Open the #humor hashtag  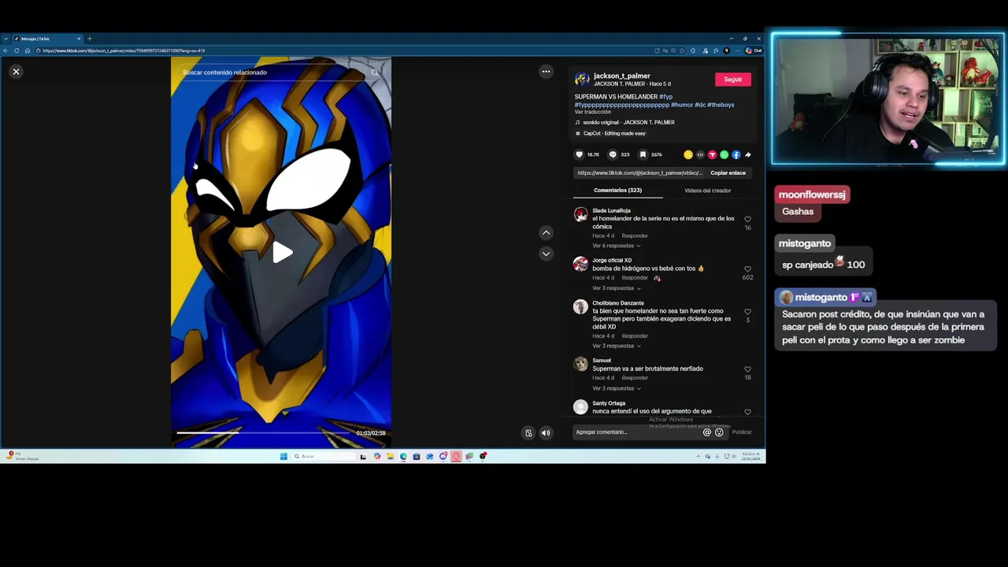point(681,105)
